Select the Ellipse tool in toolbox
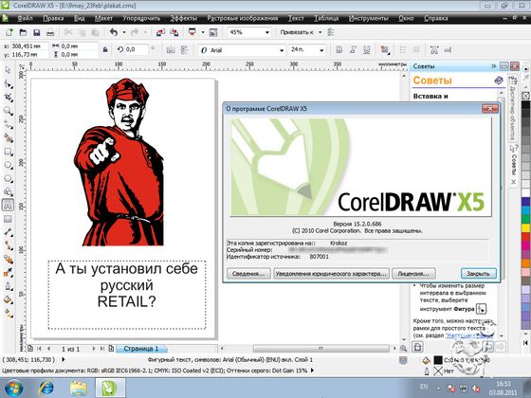This screenshot has height=398, width=531. pyautogui.click(x=9, y=165)
